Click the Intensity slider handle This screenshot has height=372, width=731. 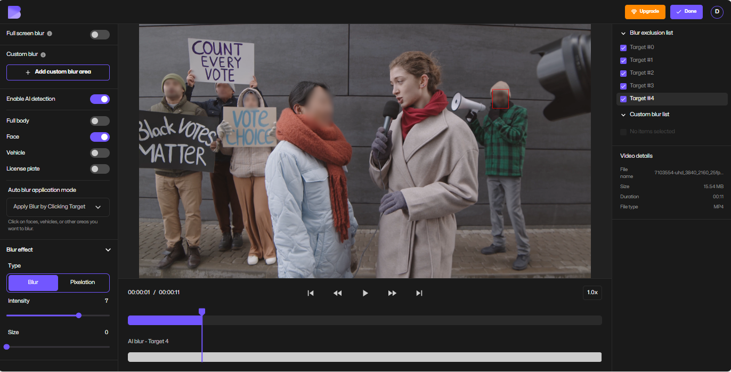click(79, 316)
